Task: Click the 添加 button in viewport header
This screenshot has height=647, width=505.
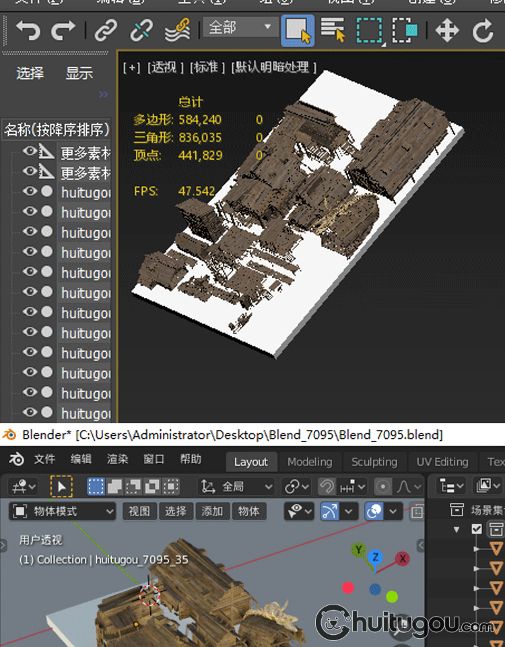Action: (212, 512)
